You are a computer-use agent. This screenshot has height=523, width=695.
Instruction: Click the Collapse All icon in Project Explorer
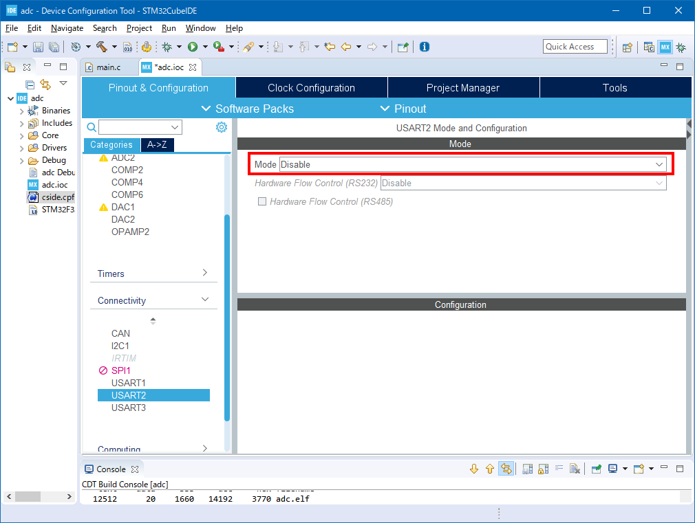(30, 84)
